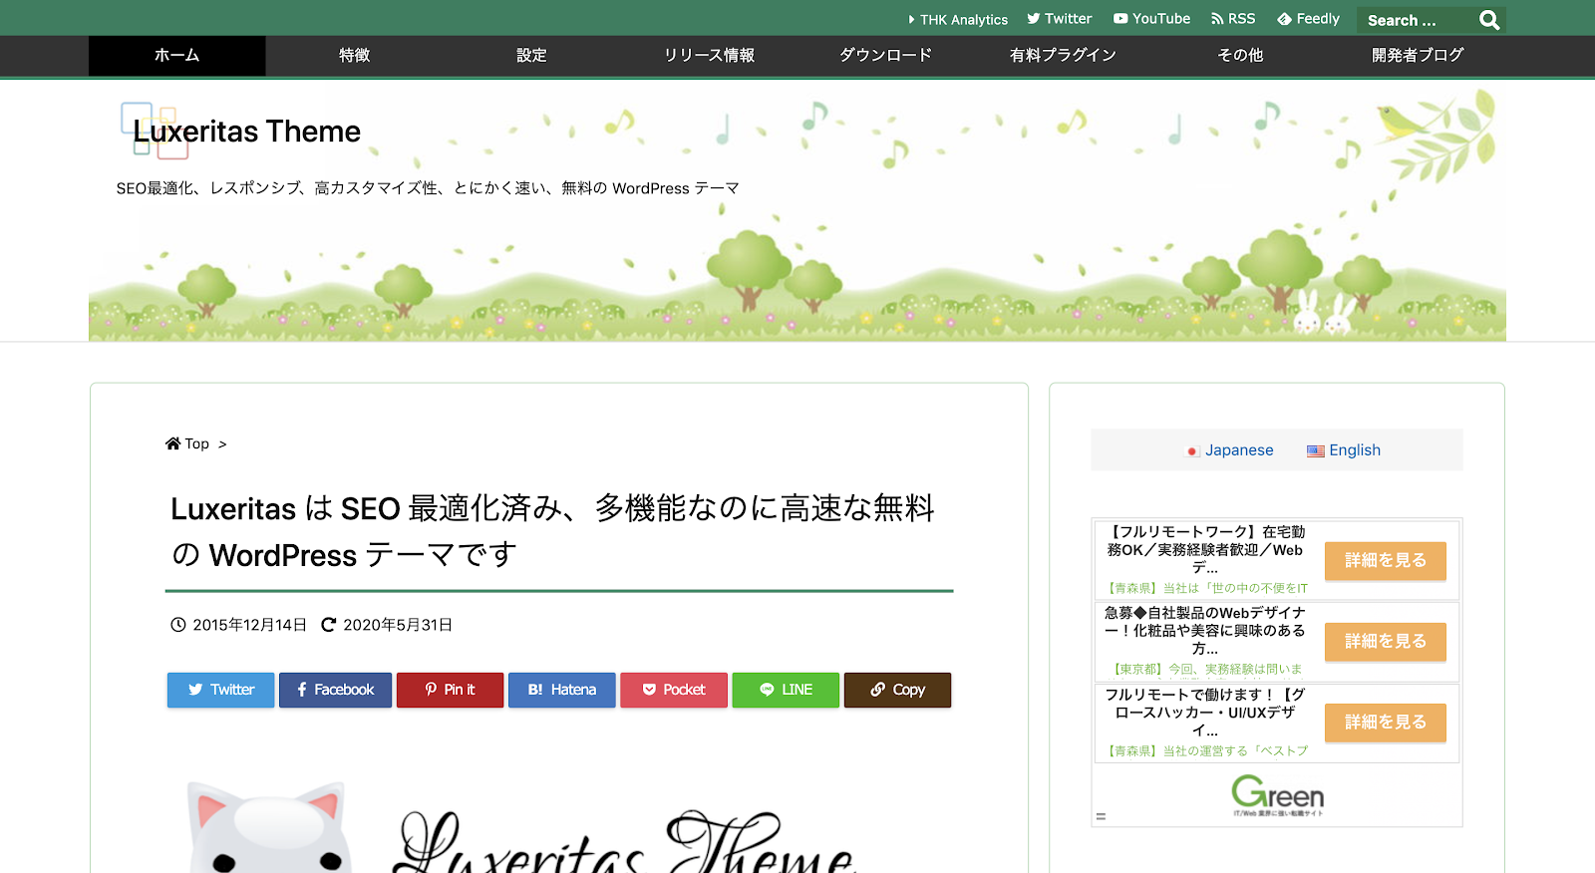Click the Green advertiser logo
This screenshot has height=873, width=1595.
tap(1277, 795)
